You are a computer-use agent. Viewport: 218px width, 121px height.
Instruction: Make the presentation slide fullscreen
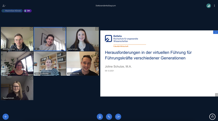pyautogui.click(x=216, y=95)
